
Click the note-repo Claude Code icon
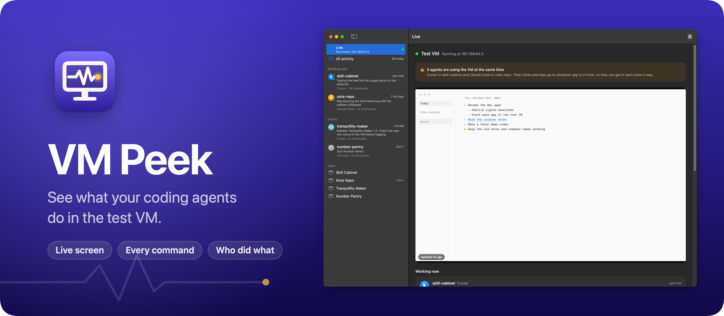331,98
